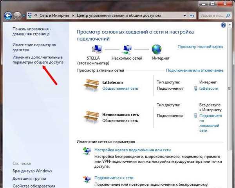Screen dimensions: 235x188
Task: Click the Internet globe icon
Action: click(157, 49)
